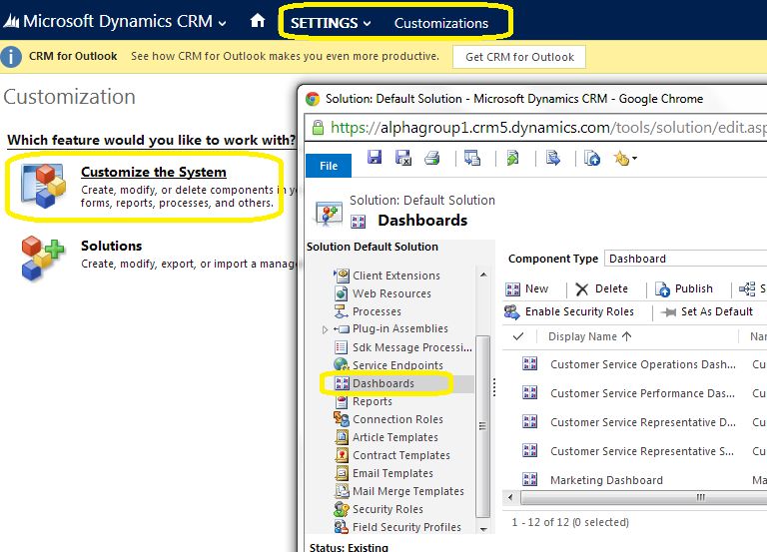Click the Chrome address bar URL
Image resolution: width=767 pixels, height=552 pixels.
(548, 128)
